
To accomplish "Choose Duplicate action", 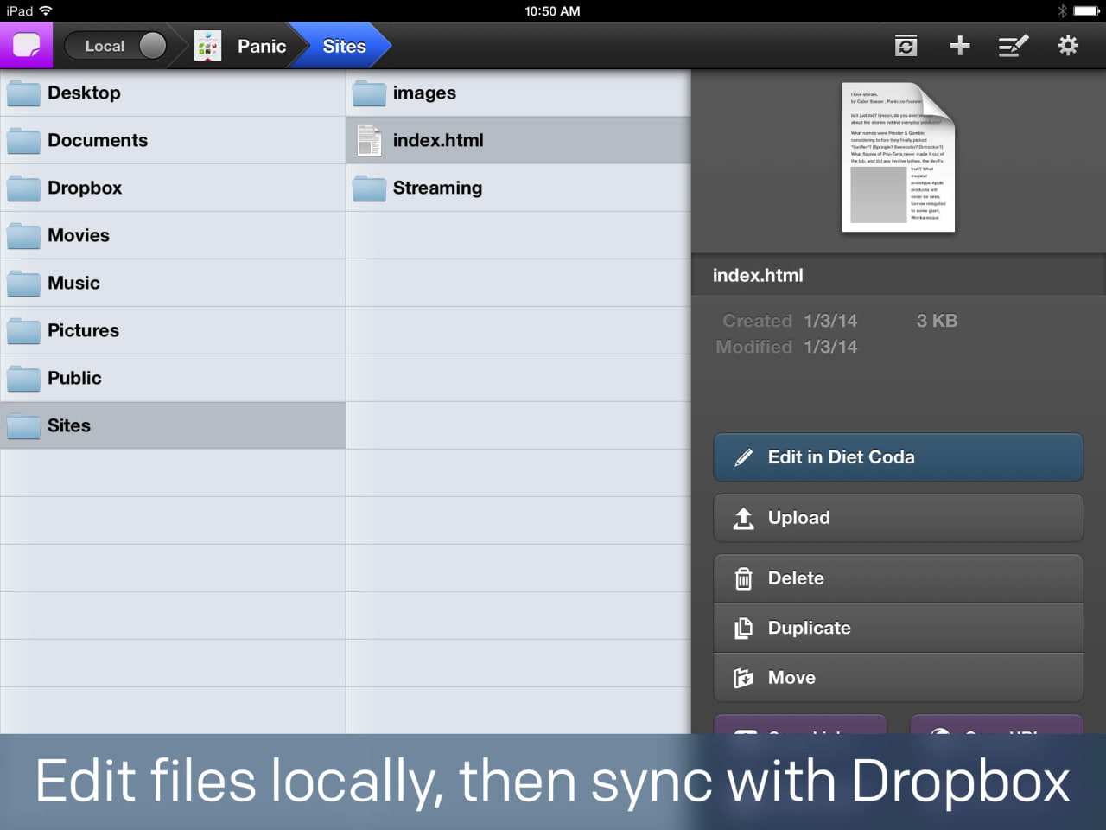I will (x=898, y=628).
